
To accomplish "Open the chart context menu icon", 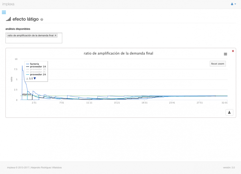I will [x=225, y=54].
